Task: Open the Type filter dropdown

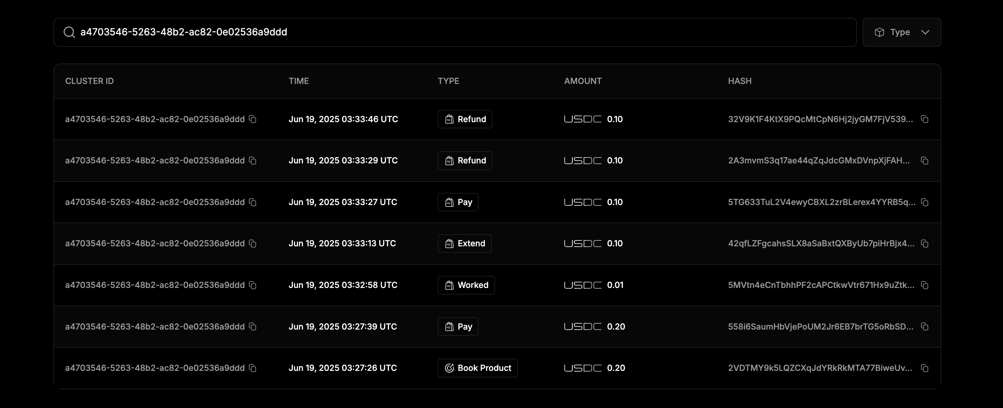Action: (901, 32)
